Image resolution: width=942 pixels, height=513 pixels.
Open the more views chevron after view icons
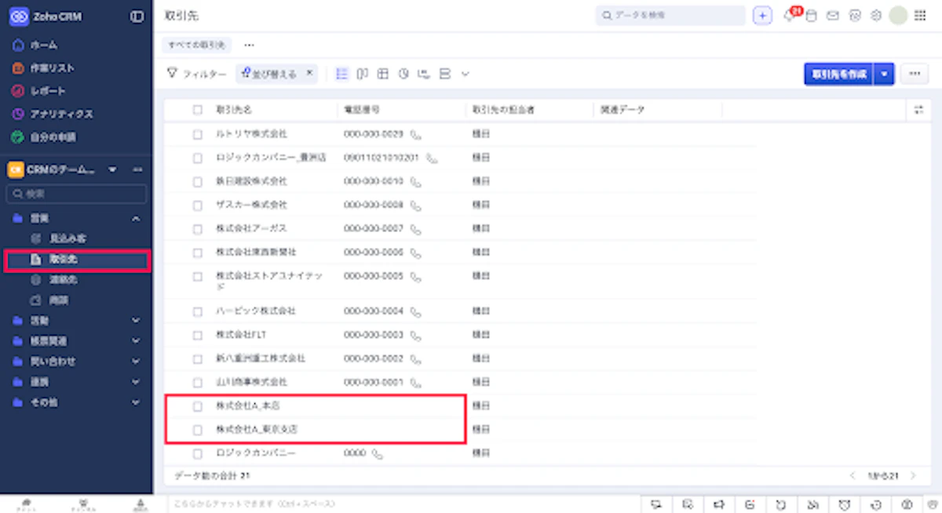tap(465, 74)
